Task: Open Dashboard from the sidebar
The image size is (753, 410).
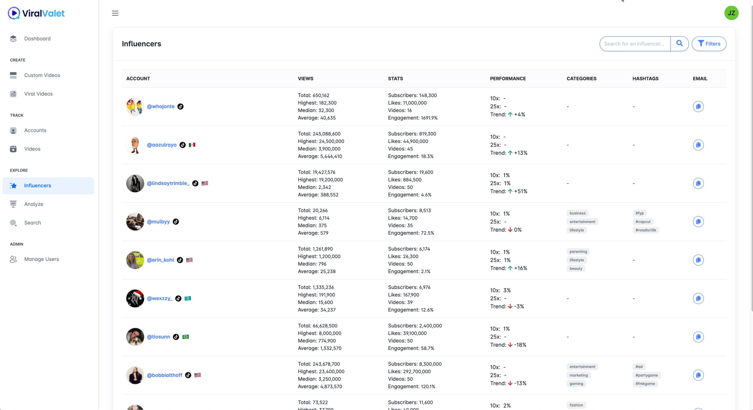Action: pyautogui.click(x=37, y=39)
